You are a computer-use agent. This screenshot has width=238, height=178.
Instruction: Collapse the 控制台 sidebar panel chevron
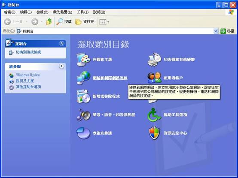[x=61, y=43]
